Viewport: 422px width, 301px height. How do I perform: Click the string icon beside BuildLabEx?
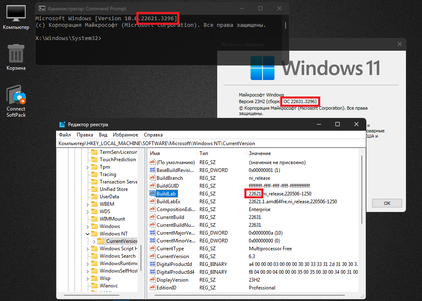click(x=152, y=201)
